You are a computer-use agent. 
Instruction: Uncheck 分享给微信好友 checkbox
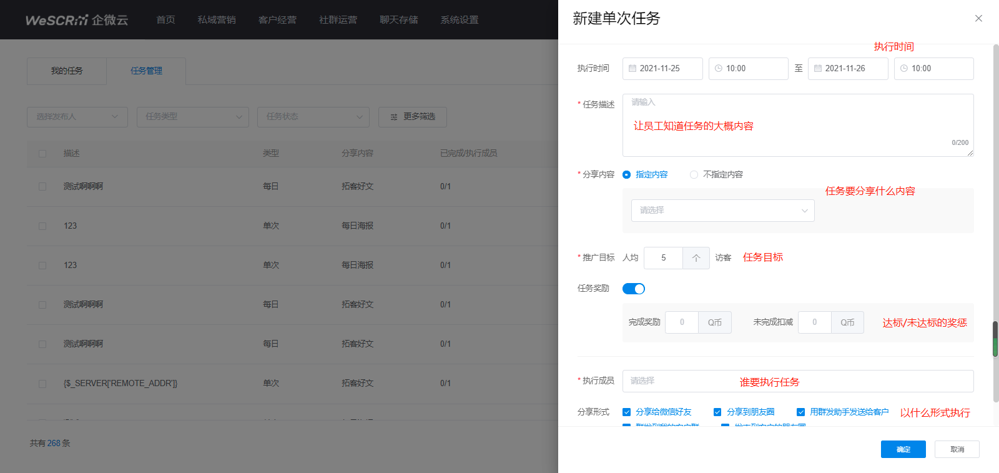point(627,412)
